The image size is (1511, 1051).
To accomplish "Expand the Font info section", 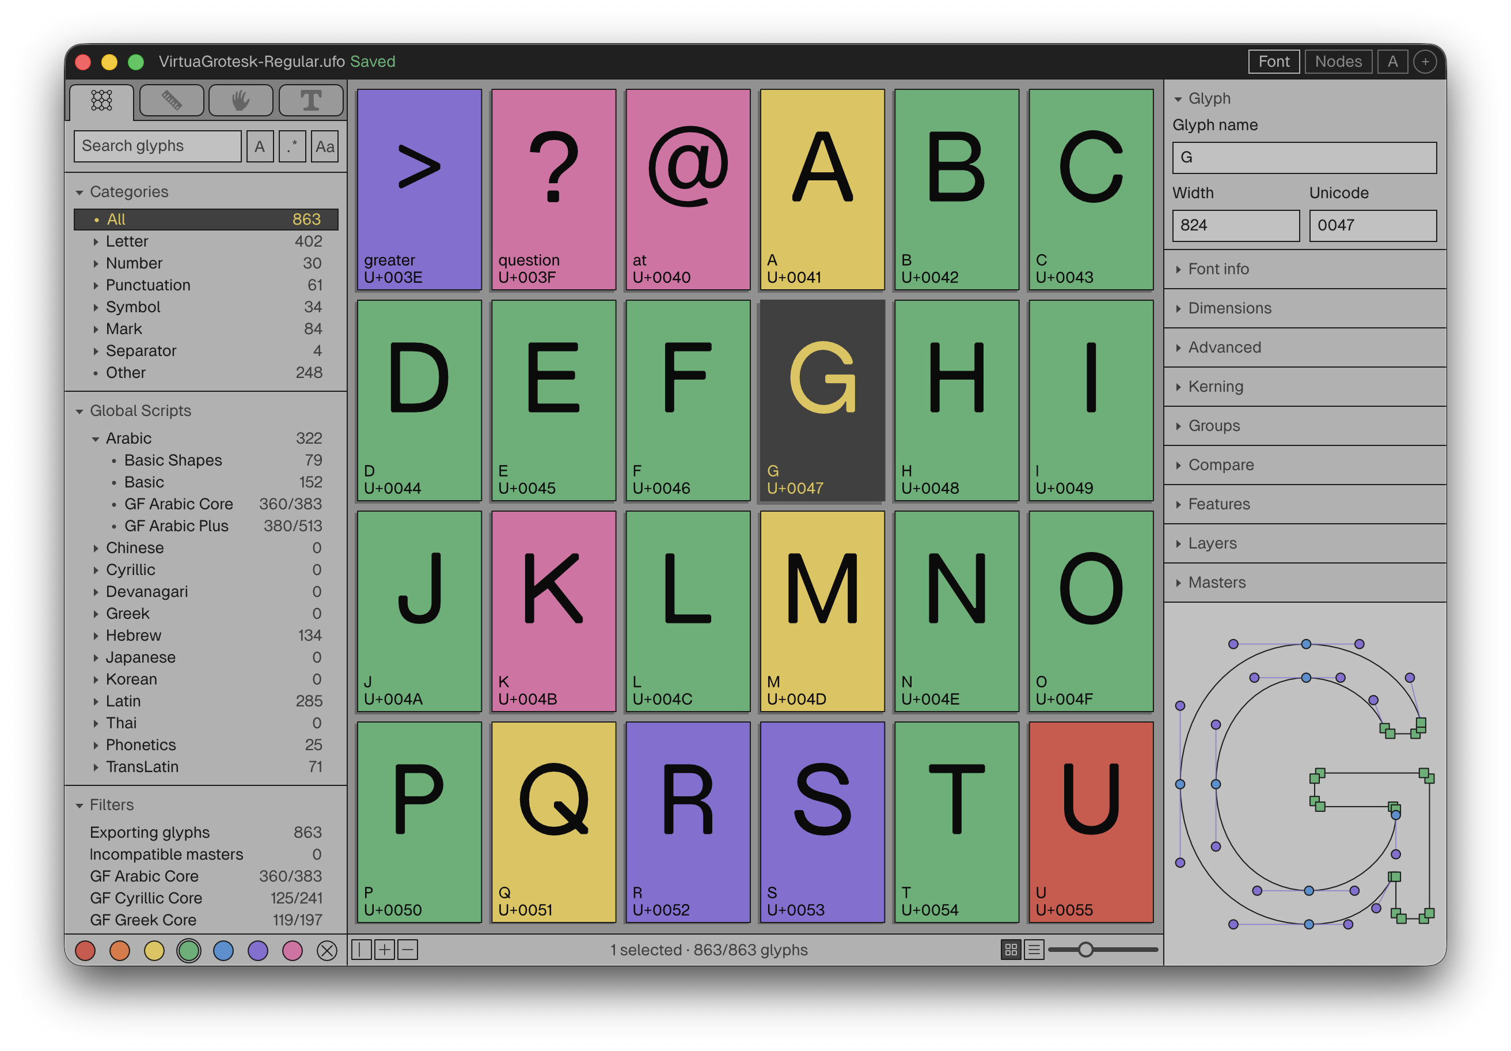I will pyautogui.click(x=1304, y=269).
